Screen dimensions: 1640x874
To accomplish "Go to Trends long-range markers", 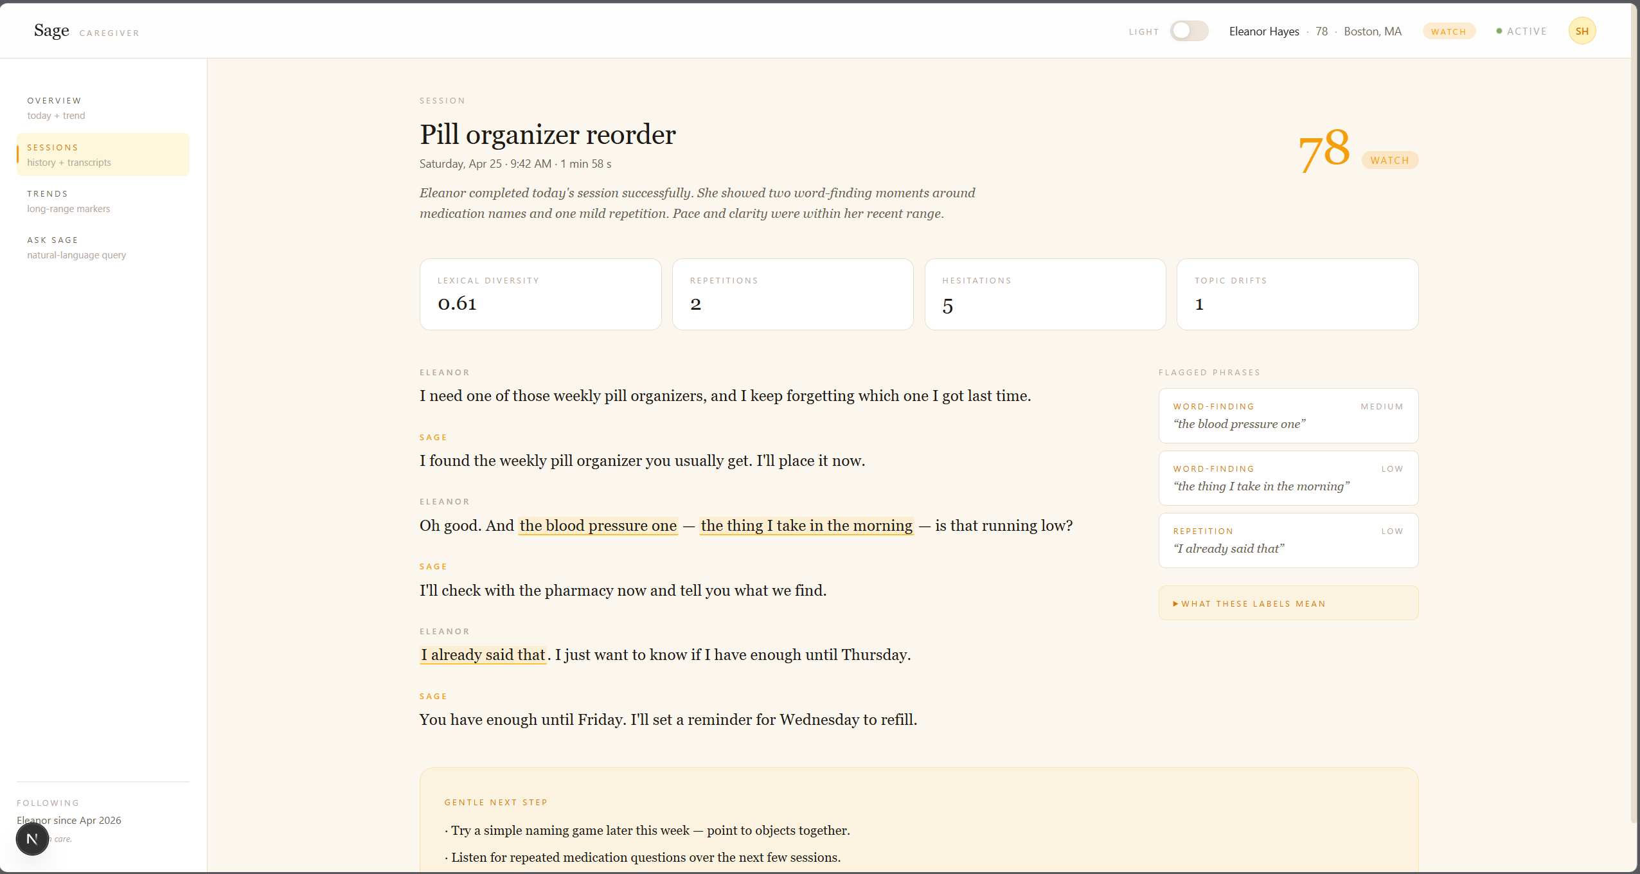I will 68,201.
